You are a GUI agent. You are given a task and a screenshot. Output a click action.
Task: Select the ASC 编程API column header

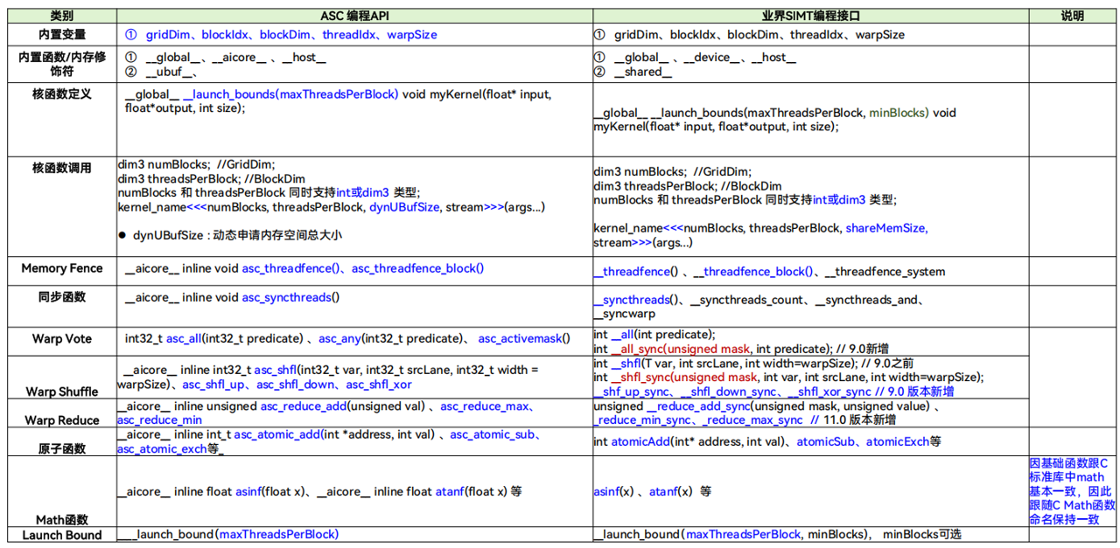pos(355,15)
